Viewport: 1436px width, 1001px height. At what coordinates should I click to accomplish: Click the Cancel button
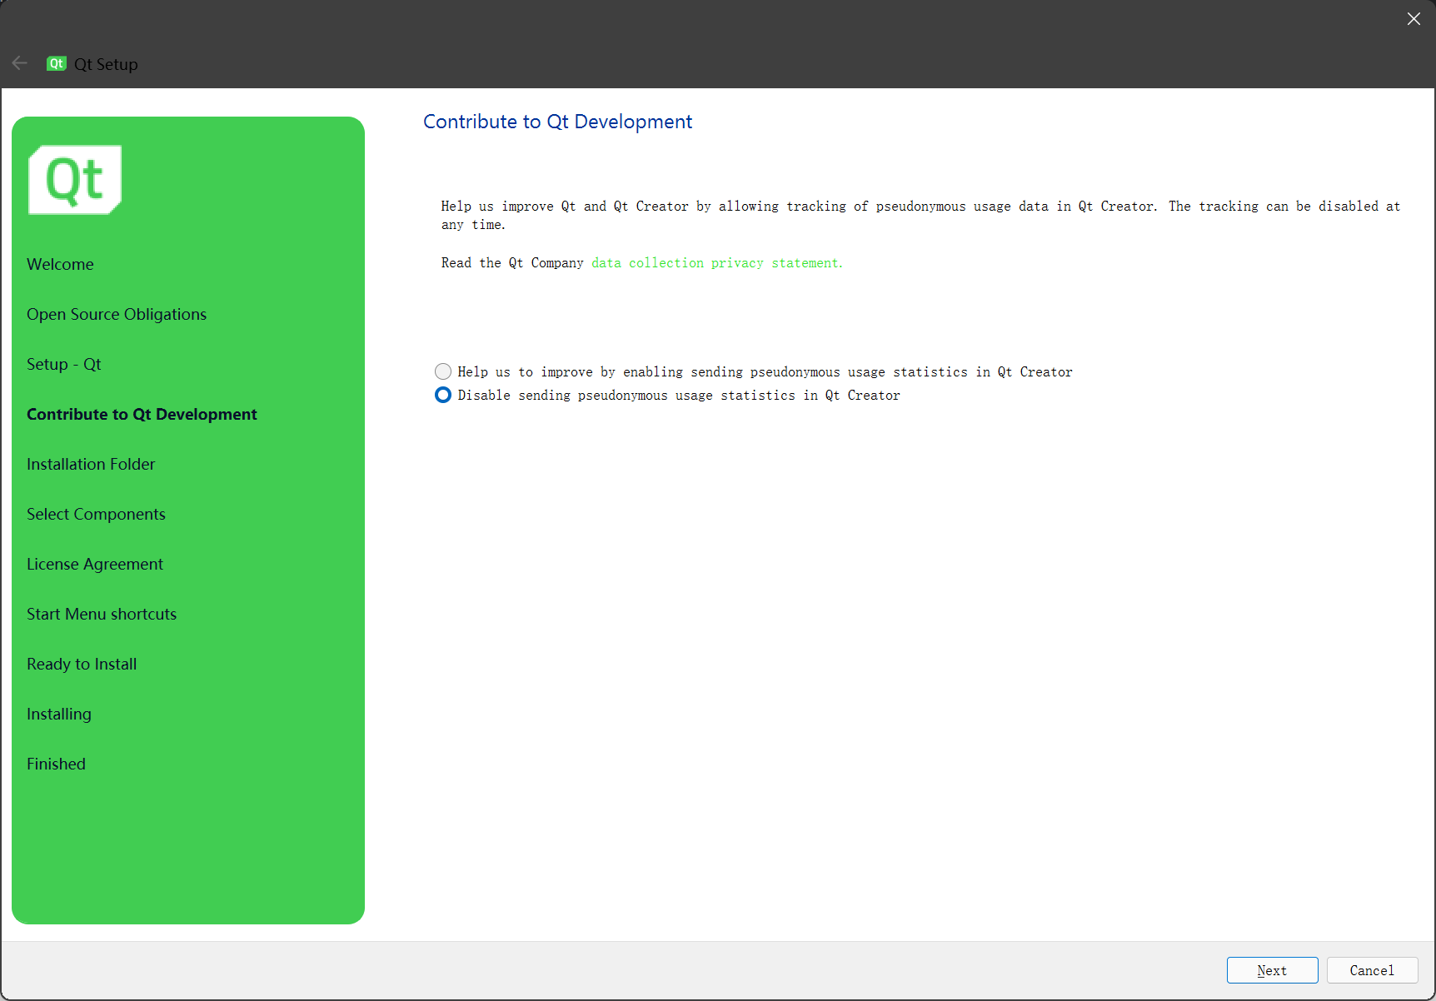(1371, 970)
